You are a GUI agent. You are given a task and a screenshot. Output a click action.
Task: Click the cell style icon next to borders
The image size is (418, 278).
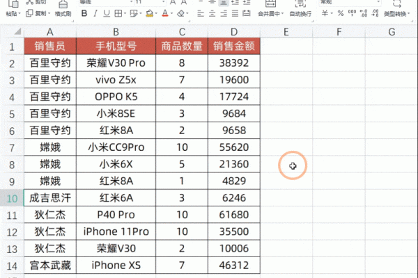(134, 13)
